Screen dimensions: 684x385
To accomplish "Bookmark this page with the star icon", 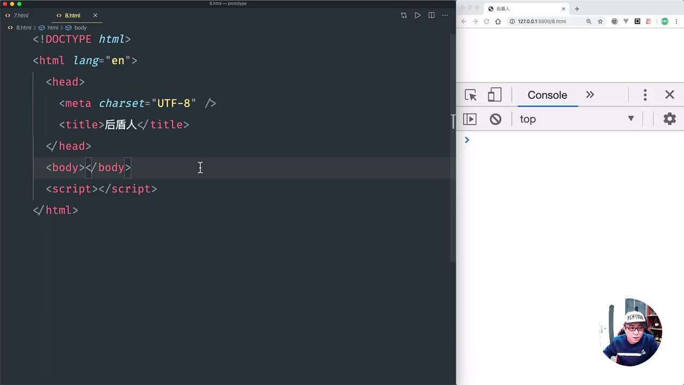I will [600, 21].
